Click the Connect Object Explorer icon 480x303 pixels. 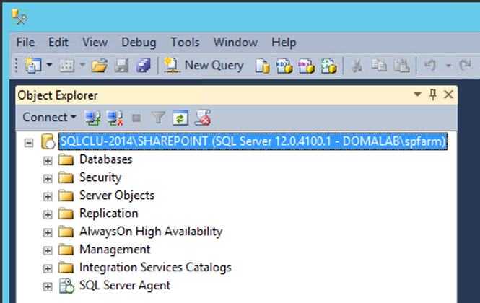click(x=92, y=118)
